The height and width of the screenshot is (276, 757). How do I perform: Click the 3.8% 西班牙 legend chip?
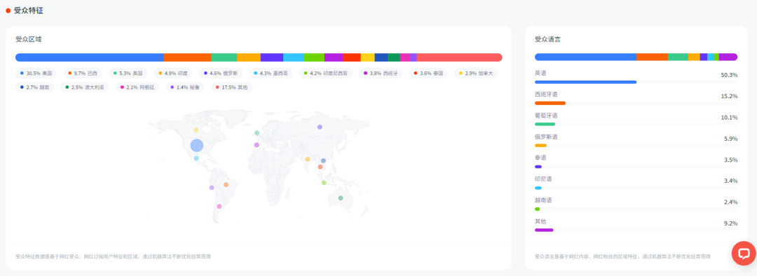[381, 74]
